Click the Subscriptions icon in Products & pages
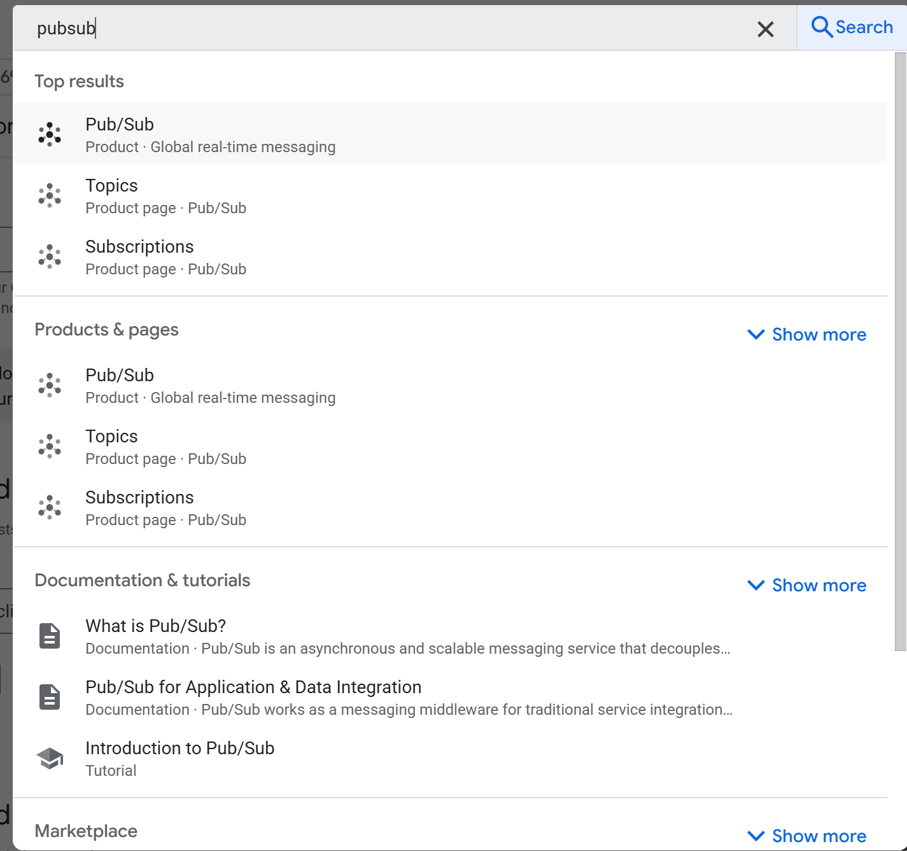 coord(50,507)
